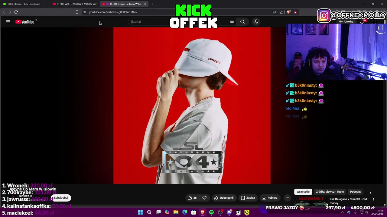Show hidden tray icons chevron

click(x=342, y=212)
